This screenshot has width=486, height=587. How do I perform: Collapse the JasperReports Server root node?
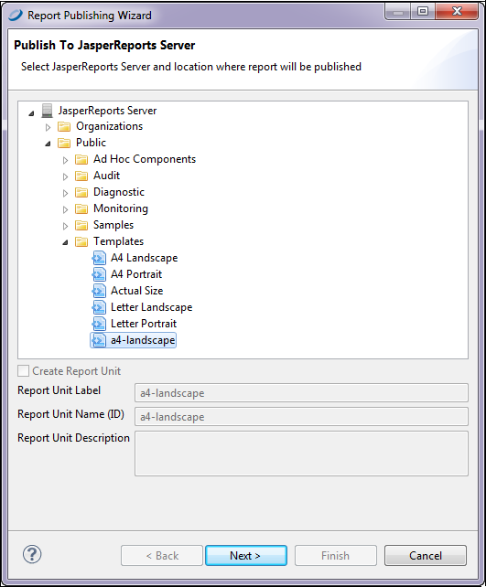pos(31,112)
